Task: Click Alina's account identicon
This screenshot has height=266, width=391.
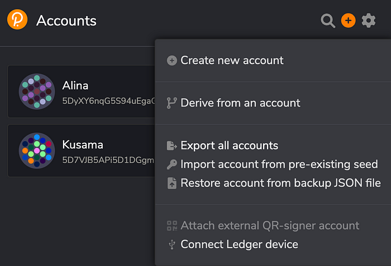Action: [x=36, y=91]
